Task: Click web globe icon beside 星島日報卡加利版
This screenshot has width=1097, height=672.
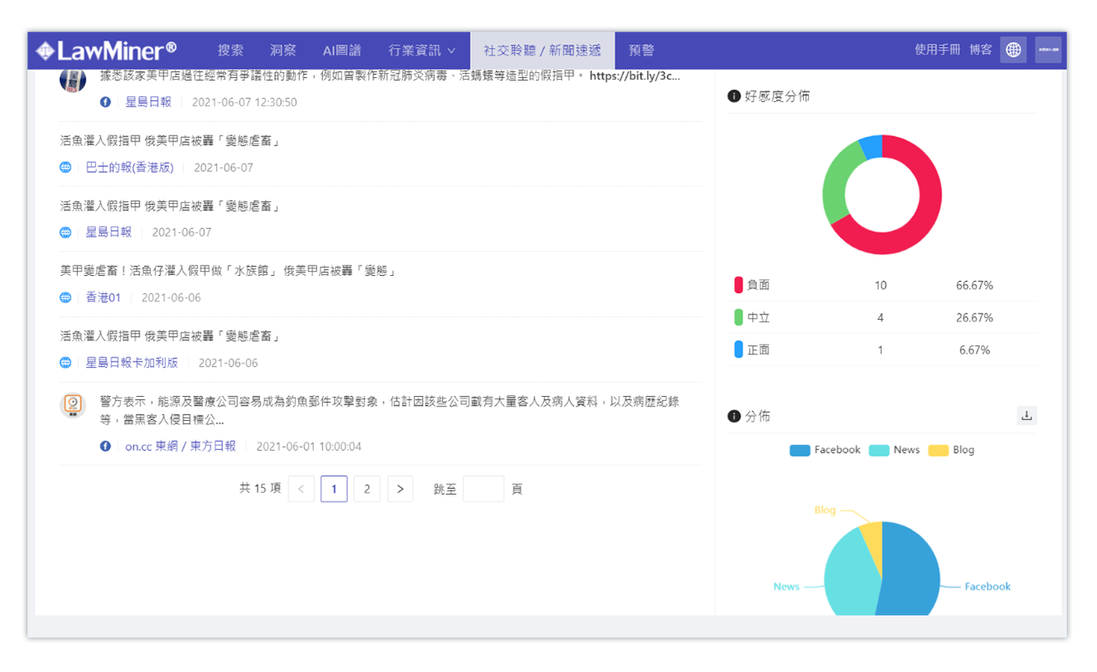Action: pyautogui.click(x=66, y=363)
